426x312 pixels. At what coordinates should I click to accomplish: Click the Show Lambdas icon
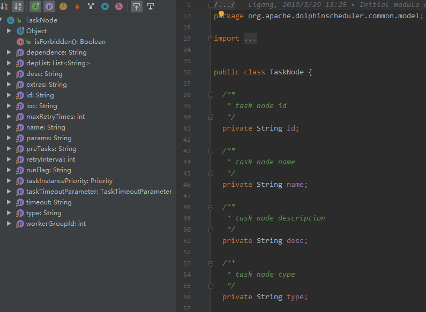(119, 6)
